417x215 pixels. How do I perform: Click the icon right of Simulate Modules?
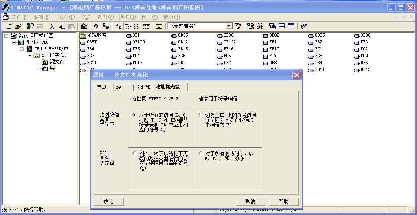[260, 26]
